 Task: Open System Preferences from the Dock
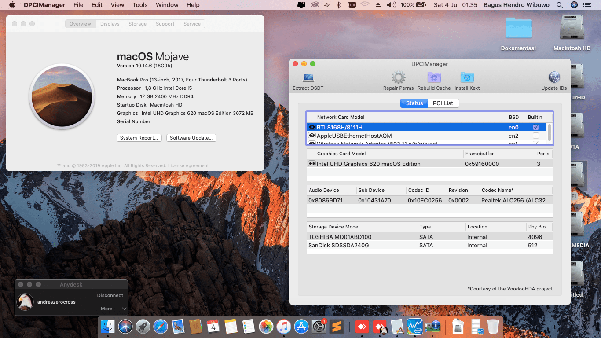point(319,326)
